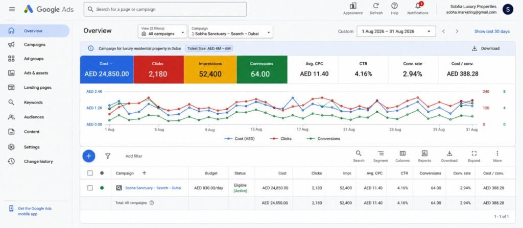Image resolution: width=523 pixels, height=228 pixels.
Task: Click the help icon beside Total: All campaigns
Action: [152, 202]
